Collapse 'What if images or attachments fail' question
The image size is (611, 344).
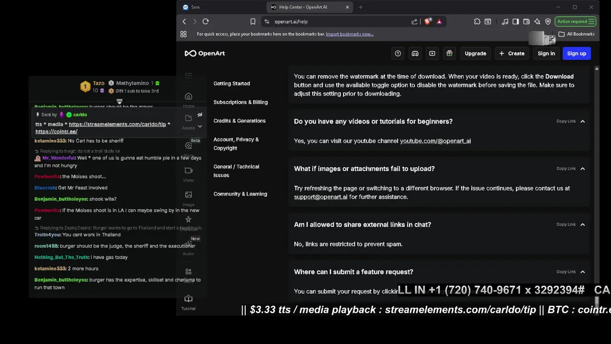click(x=582, y=169)
